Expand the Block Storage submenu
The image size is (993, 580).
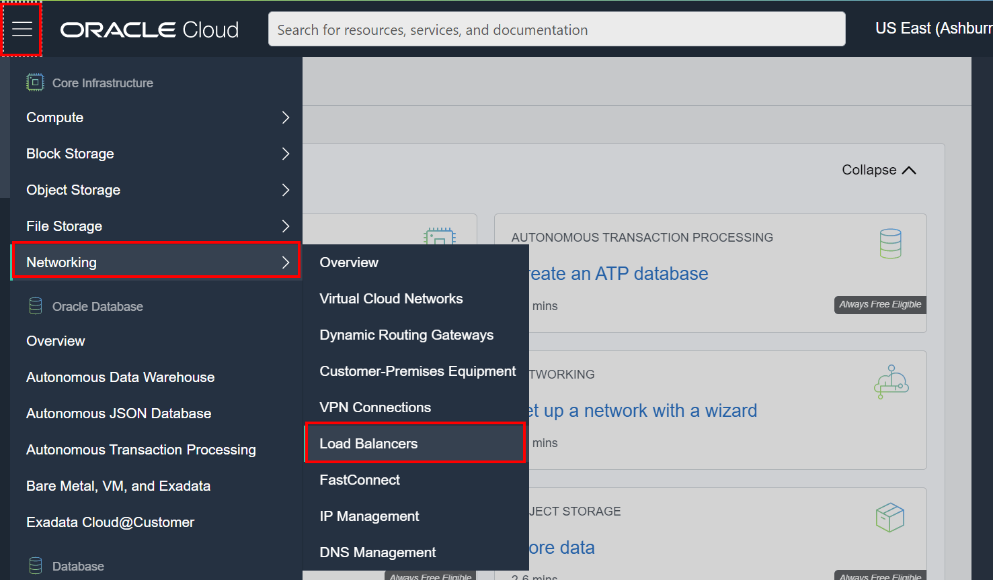(x=155, y=153)
